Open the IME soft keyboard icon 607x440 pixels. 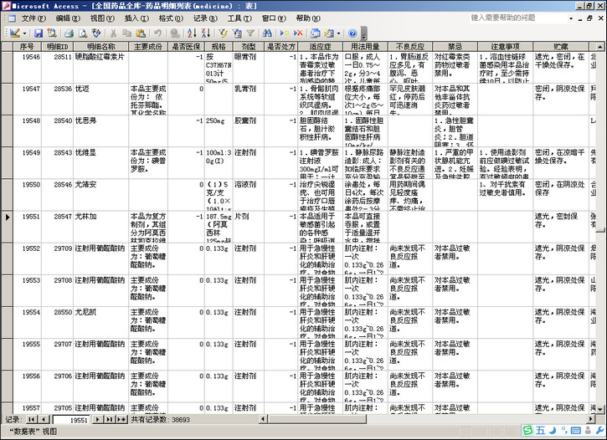(x=576, y=430)
